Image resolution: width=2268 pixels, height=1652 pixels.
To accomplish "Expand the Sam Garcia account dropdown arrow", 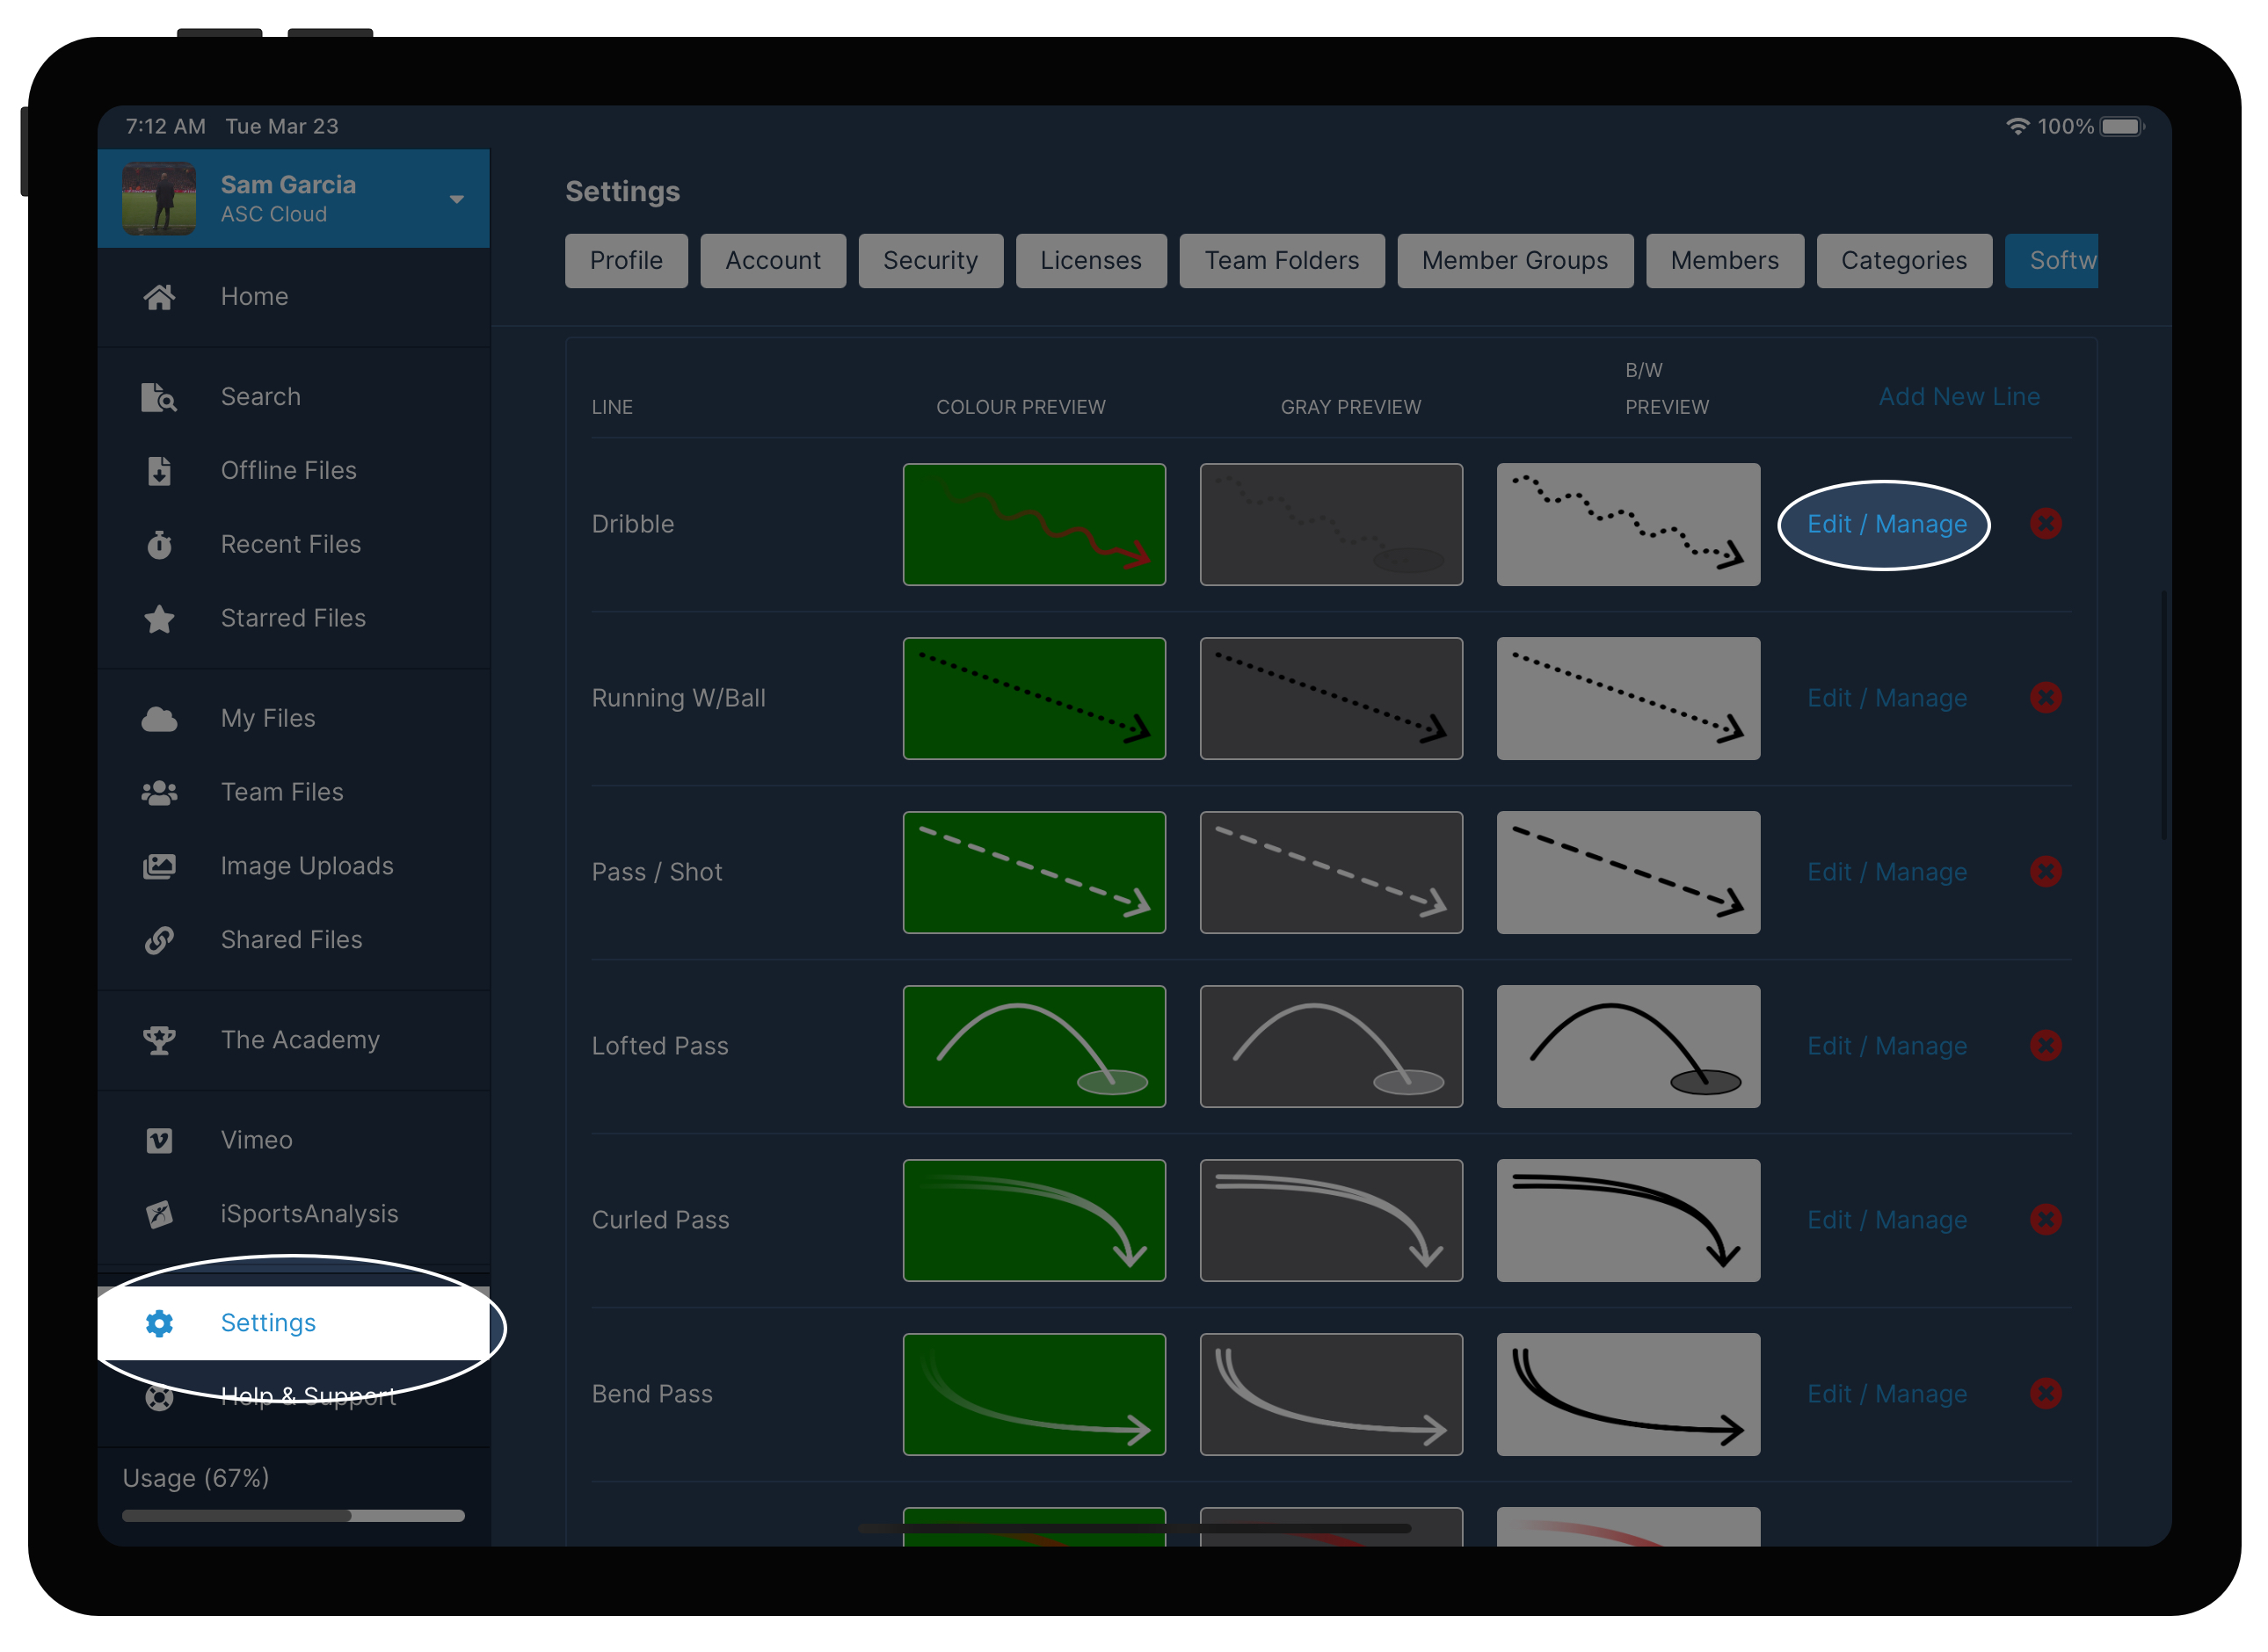I will click(456, 199).
